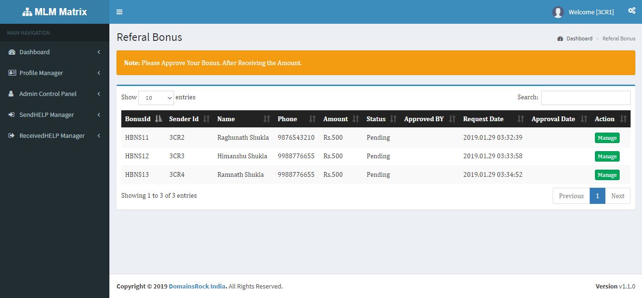
Task: Sort table by Amount column icon
Action: [356, 119]
